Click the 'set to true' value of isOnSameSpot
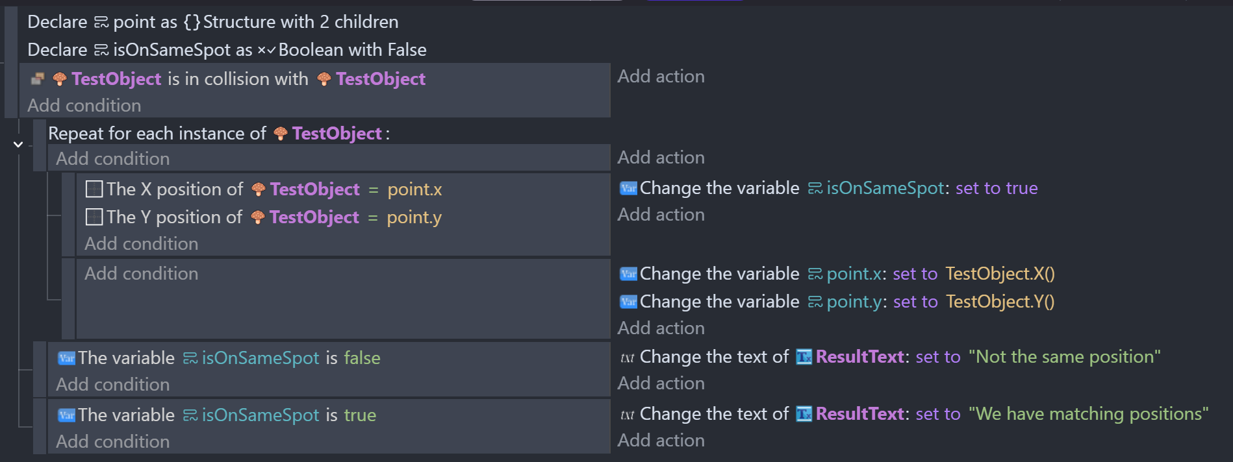 coord(997,188)
